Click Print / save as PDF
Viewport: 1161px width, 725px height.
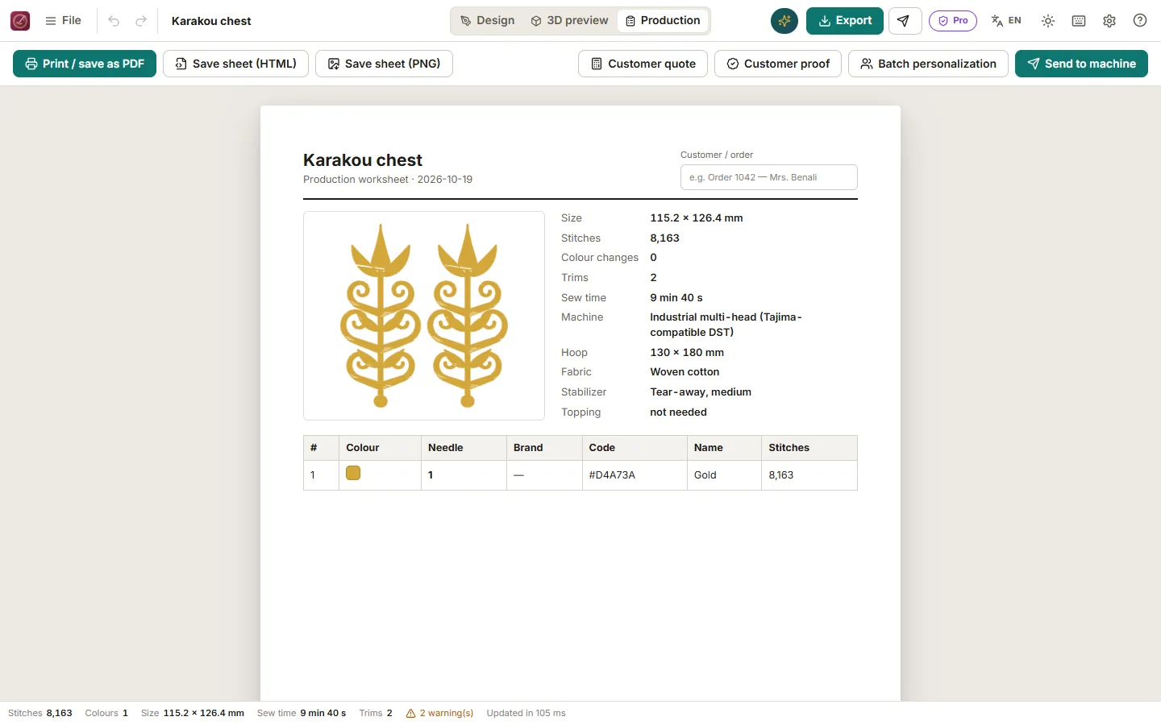click(85, 64)
